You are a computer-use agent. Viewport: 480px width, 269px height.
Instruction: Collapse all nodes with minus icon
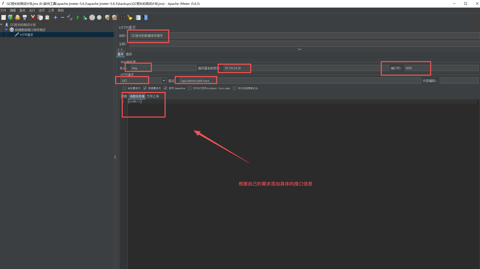coord(63,17)
